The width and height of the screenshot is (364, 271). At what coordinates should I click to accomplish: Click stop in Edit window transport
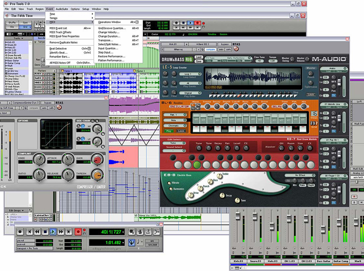[183, 23]
